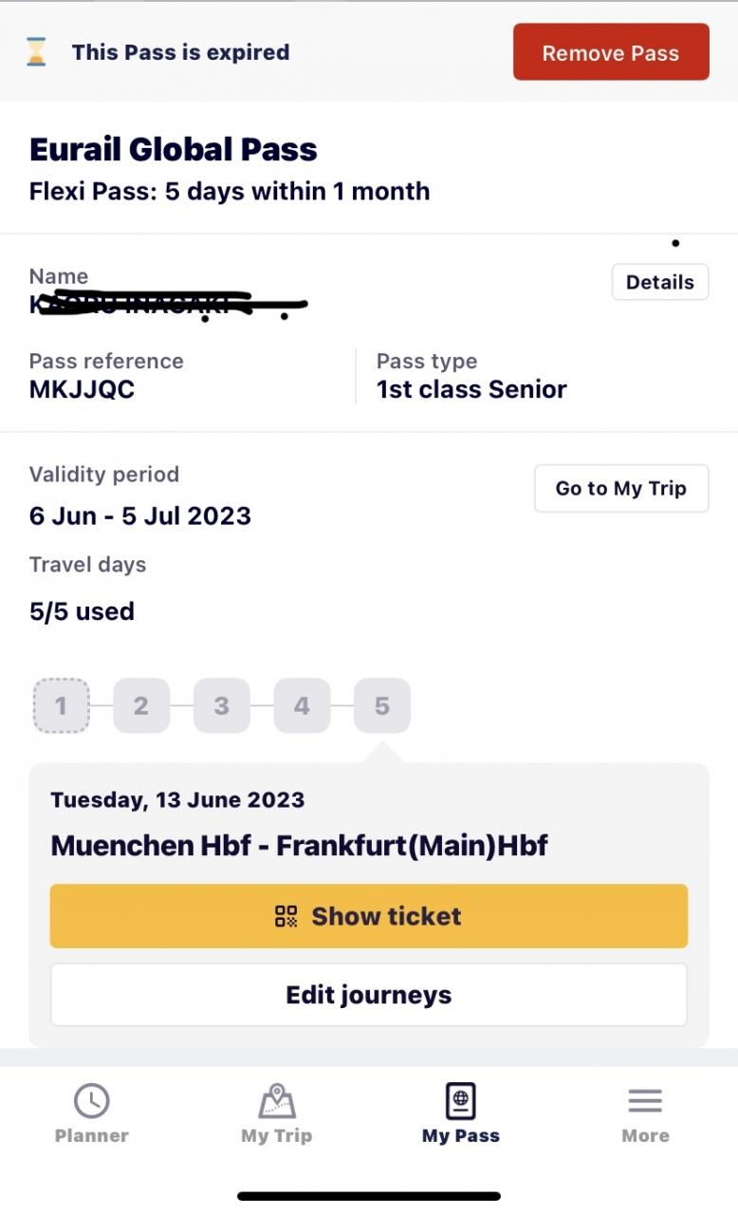Select travel day 3
The height and width of the screenshot is (1215, 738).
coord(222,705)
